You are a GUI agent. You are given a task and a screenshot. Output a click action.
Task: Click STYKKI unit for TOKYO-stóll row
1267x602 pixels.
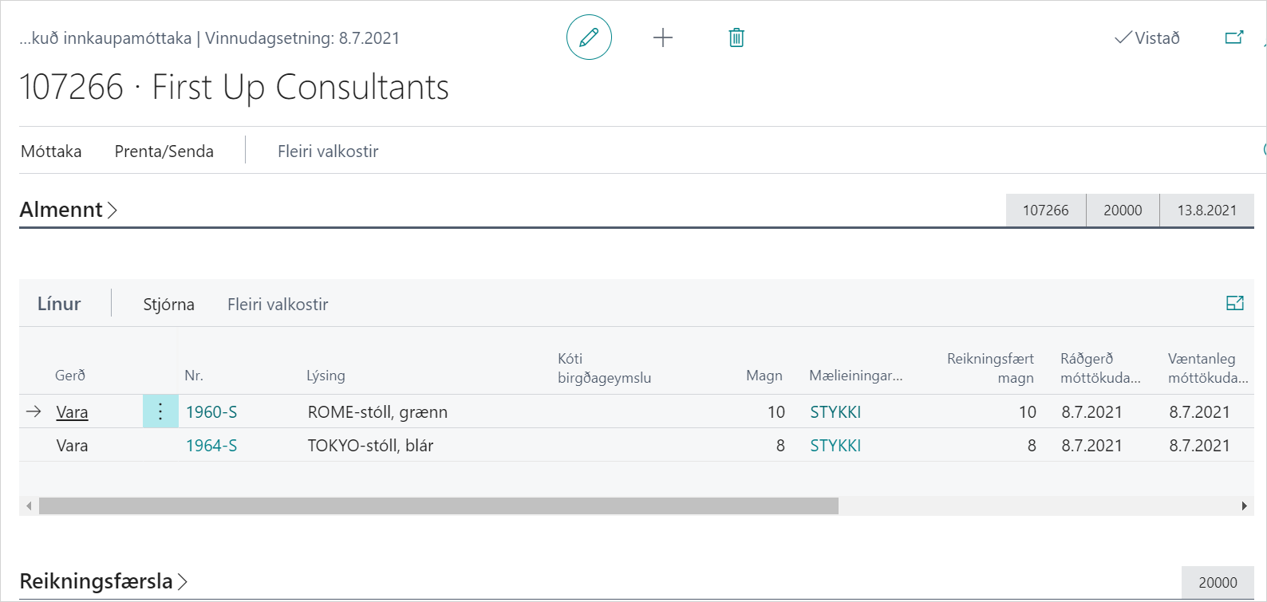point(835,446)
